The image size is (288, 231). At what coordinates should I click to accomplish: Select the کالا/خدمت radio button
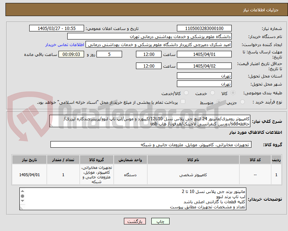(x=186, y=93)
